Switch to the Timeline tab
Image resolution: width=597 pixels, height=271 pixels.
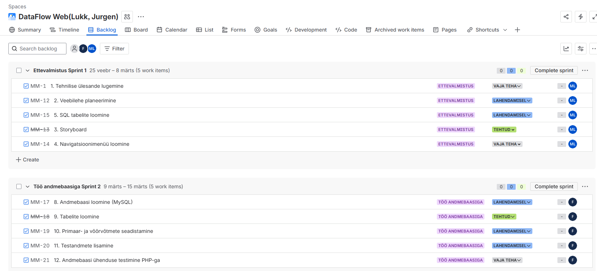[65, 30]
